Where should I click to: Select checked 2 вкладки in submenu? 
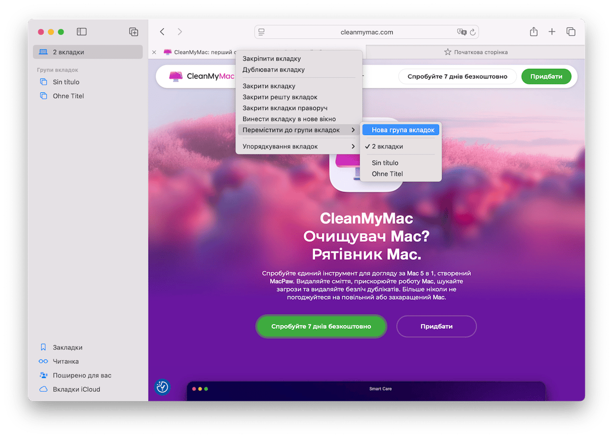pos(401,147)
